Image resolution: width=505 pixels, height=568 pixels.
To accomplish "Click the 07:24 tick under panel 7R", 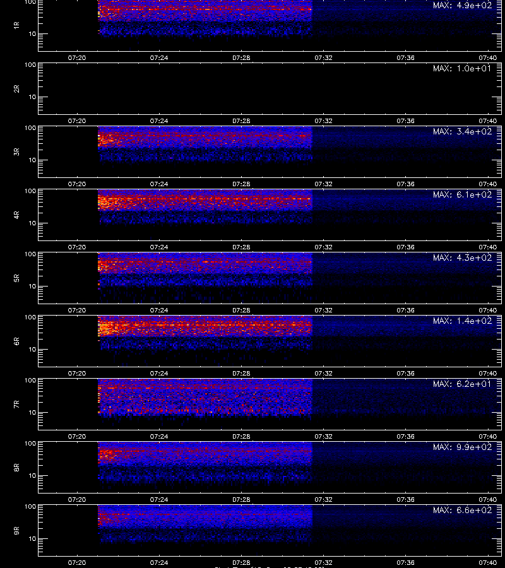I will coord(159,436).
